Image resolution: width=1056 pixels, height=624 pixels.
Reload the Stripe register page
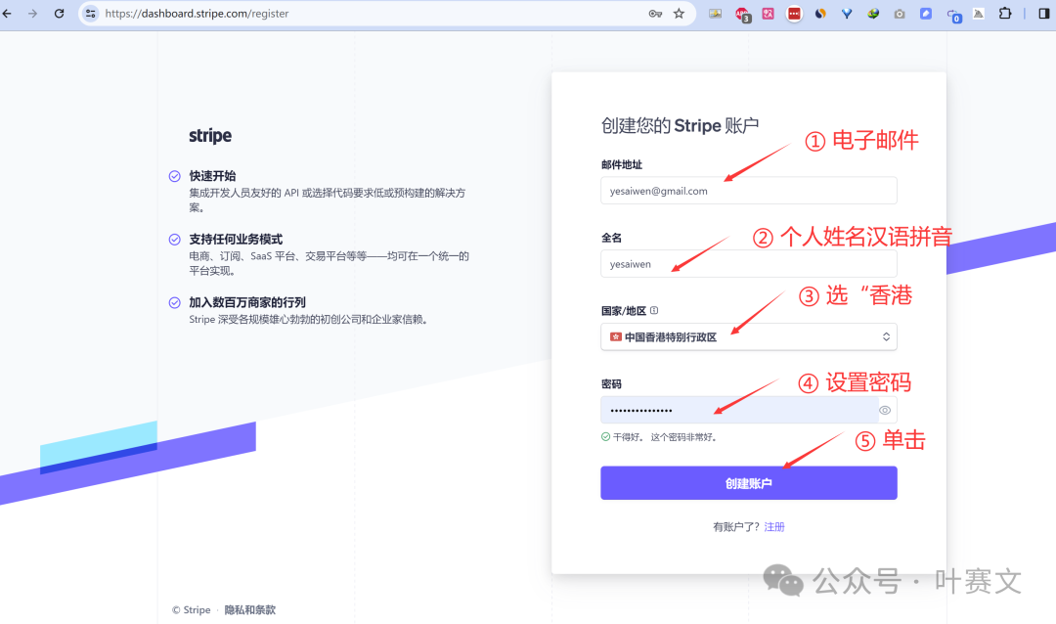pos(59,14)
